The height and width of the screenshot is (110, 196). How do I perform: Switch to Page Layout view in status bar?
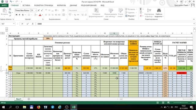(163, 103)
